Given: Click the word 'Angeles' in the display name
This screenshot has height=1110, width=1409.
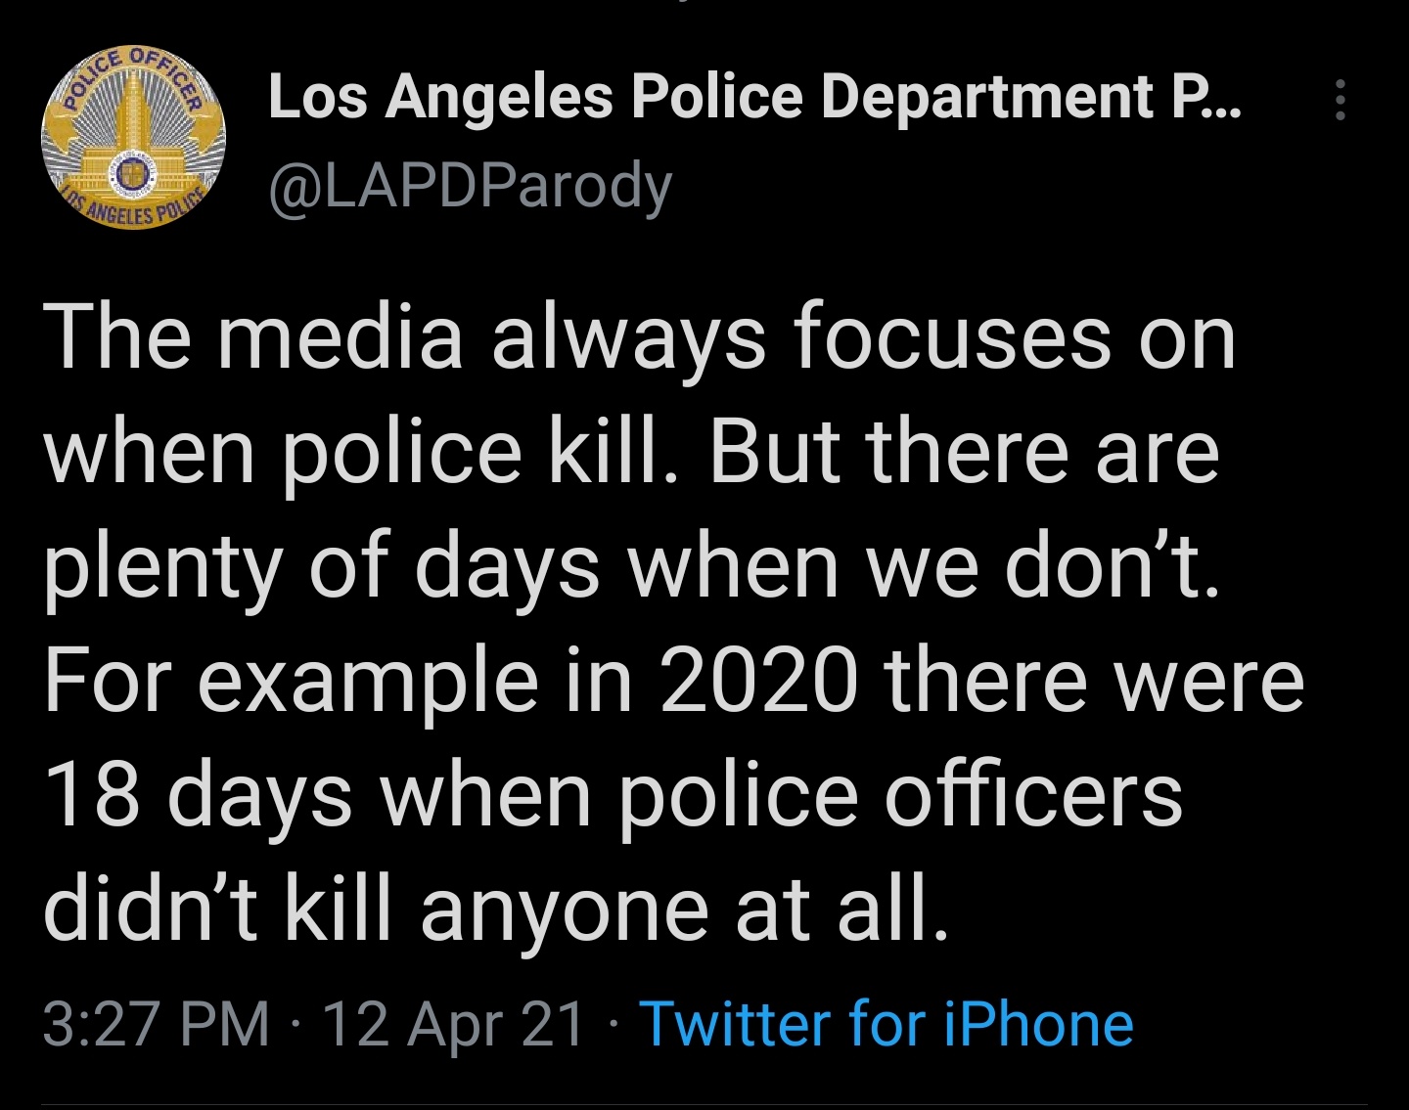Looking at the screenshot, I should pyautogui.click(x=499, y=97).
